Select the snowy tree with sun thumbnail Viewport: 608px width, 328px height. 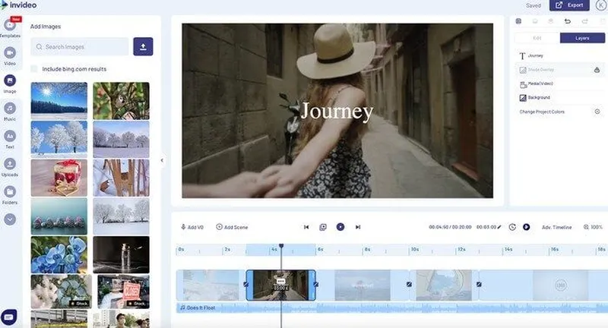pos(59,100)
